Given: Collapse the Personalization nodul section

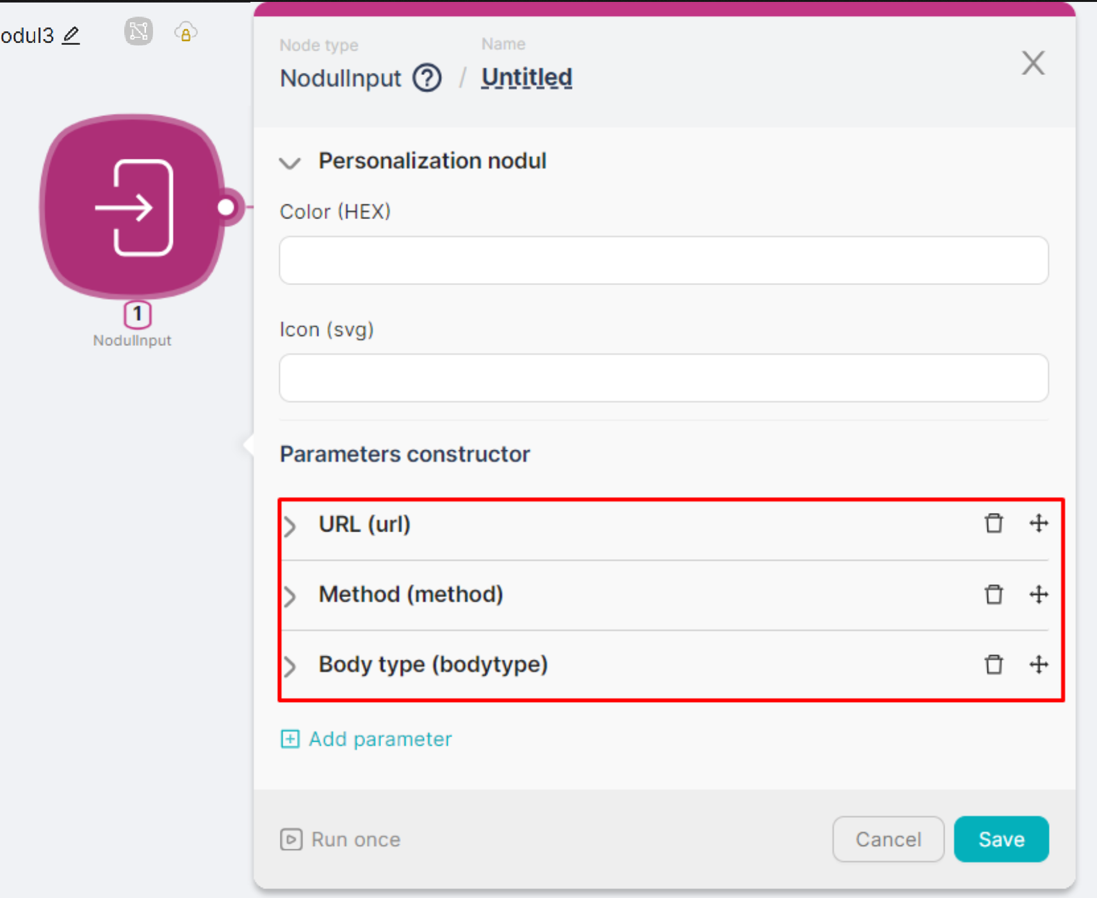Looking at the screenshot, I should tap(290, 163).
